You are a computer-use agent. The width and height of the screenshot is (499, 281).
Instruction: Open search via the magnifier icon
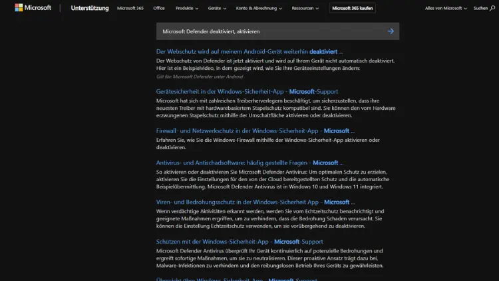tap(492, 8)
